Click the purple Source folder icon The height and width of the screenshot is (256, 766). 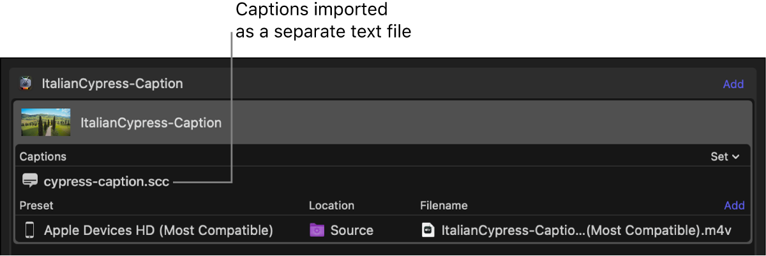point(317,230)
